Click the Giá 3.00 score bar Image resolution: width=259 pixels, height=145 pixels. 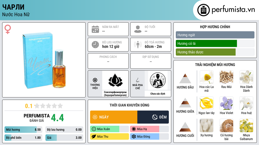(x=64, y=138)
